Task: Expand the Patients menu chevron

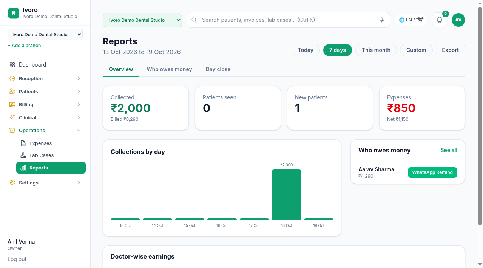Action: [x=79, y=91]
